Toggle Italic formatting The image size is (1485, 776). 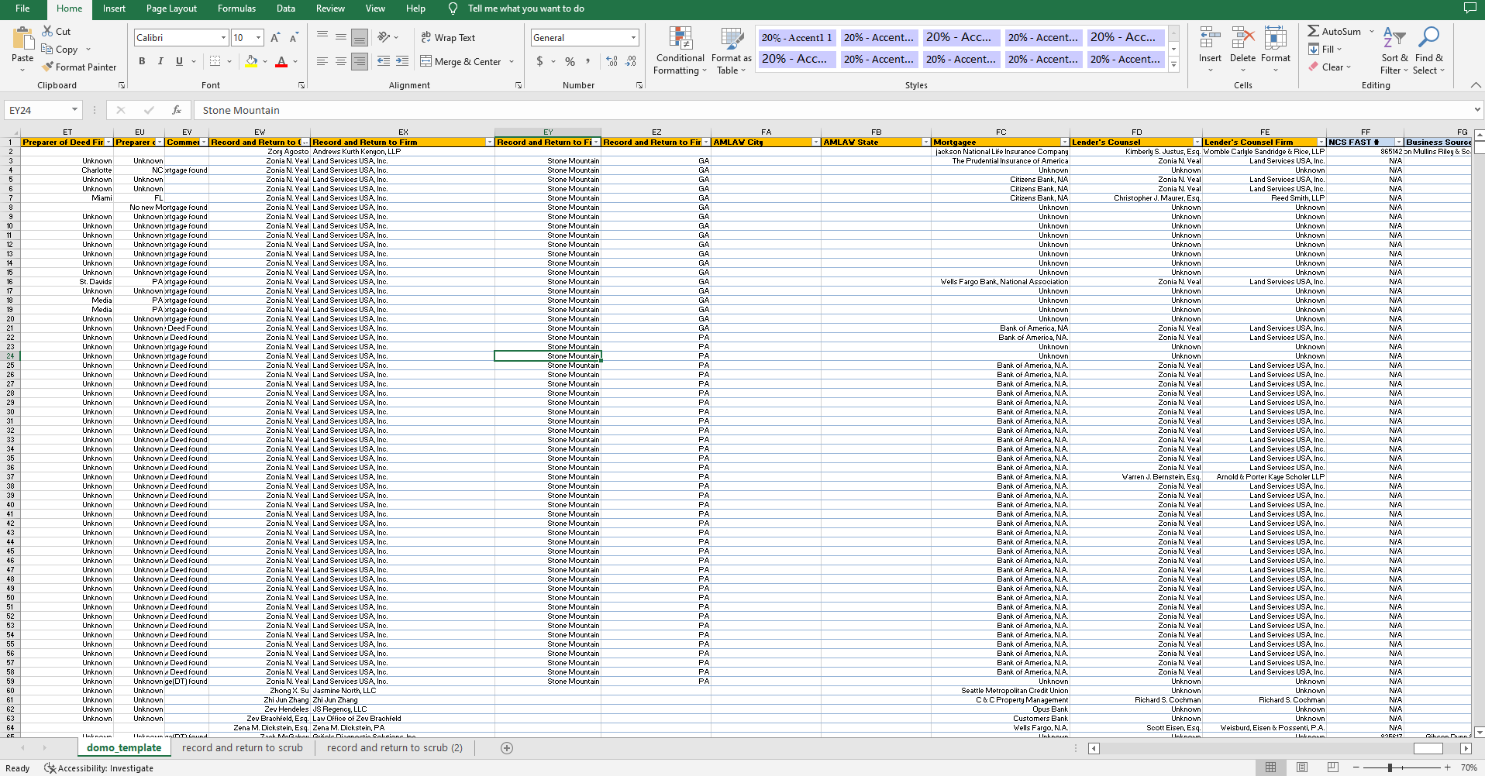click(x=160, y=61)
